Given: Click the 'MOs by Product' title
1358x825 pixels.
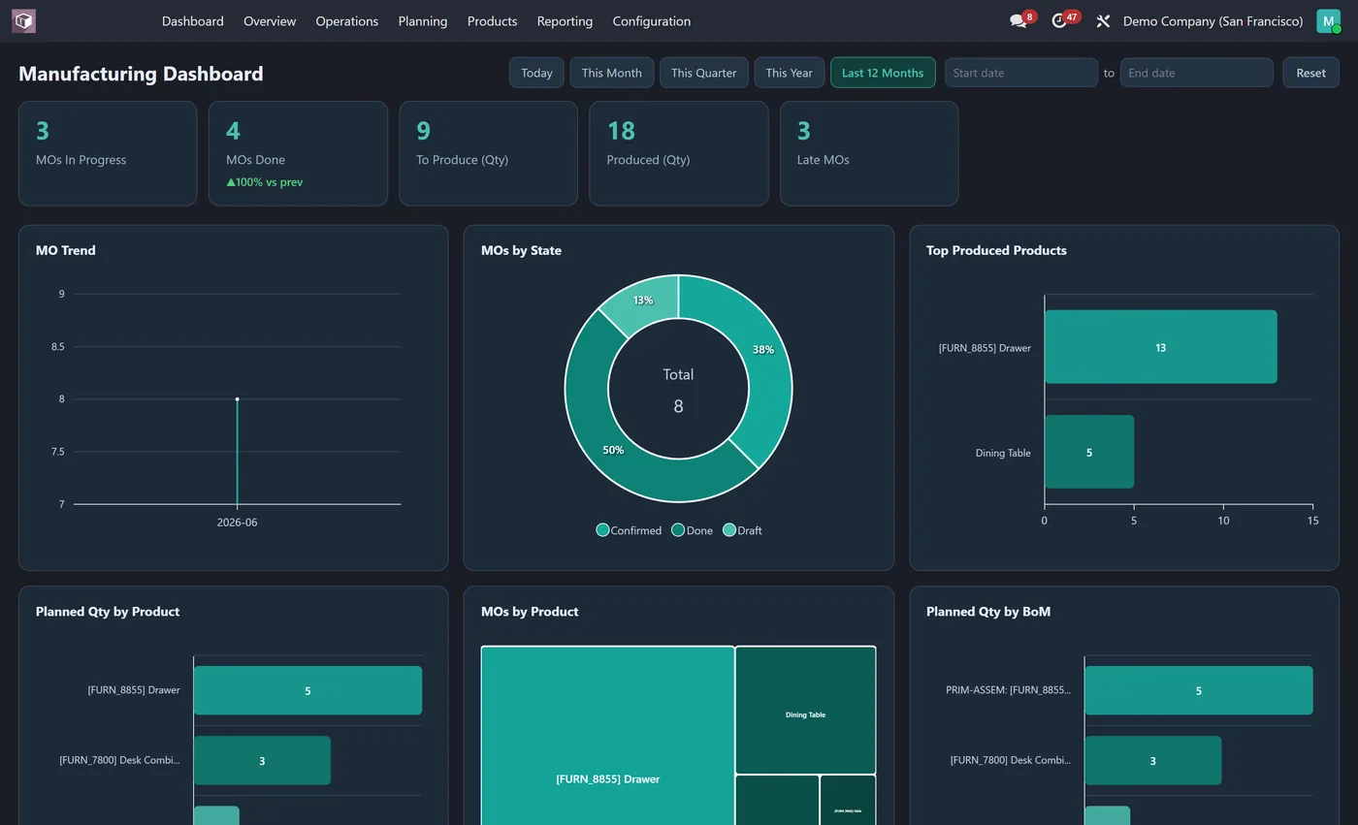Looking at the screenshot, I should tap(530, 612).
